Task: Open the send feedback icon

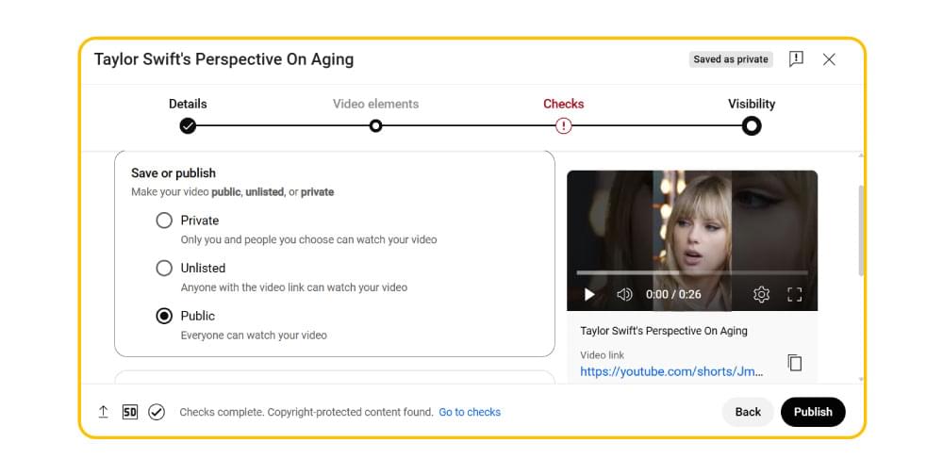Action: coord(796,59)
